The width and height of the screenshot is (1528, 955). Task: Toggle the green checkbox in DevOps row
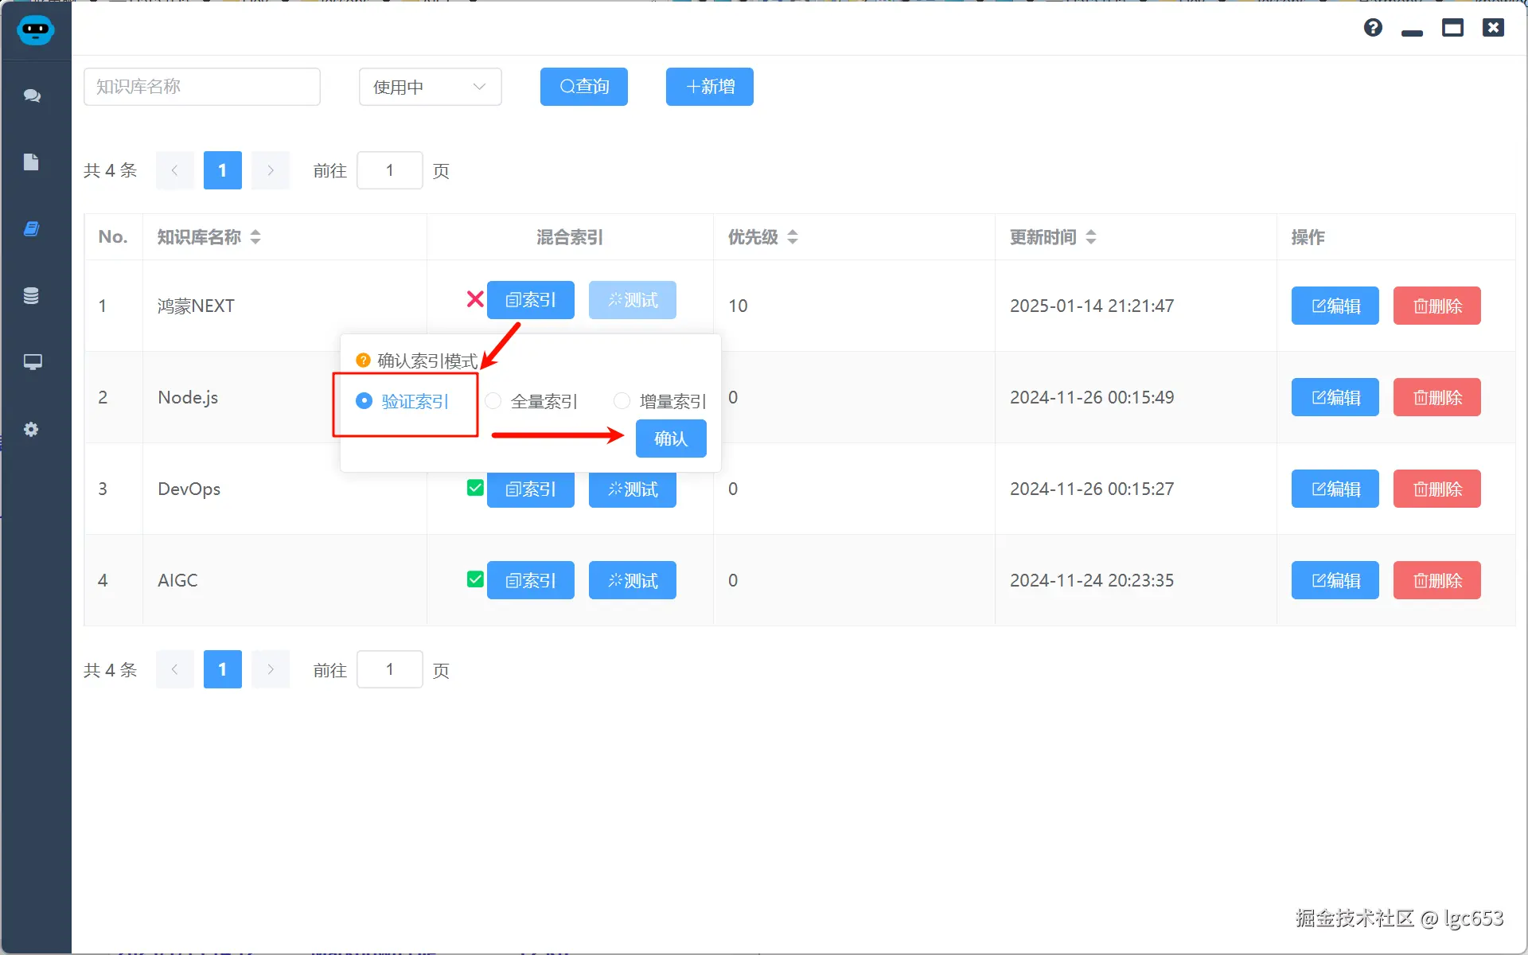point(475,488)
